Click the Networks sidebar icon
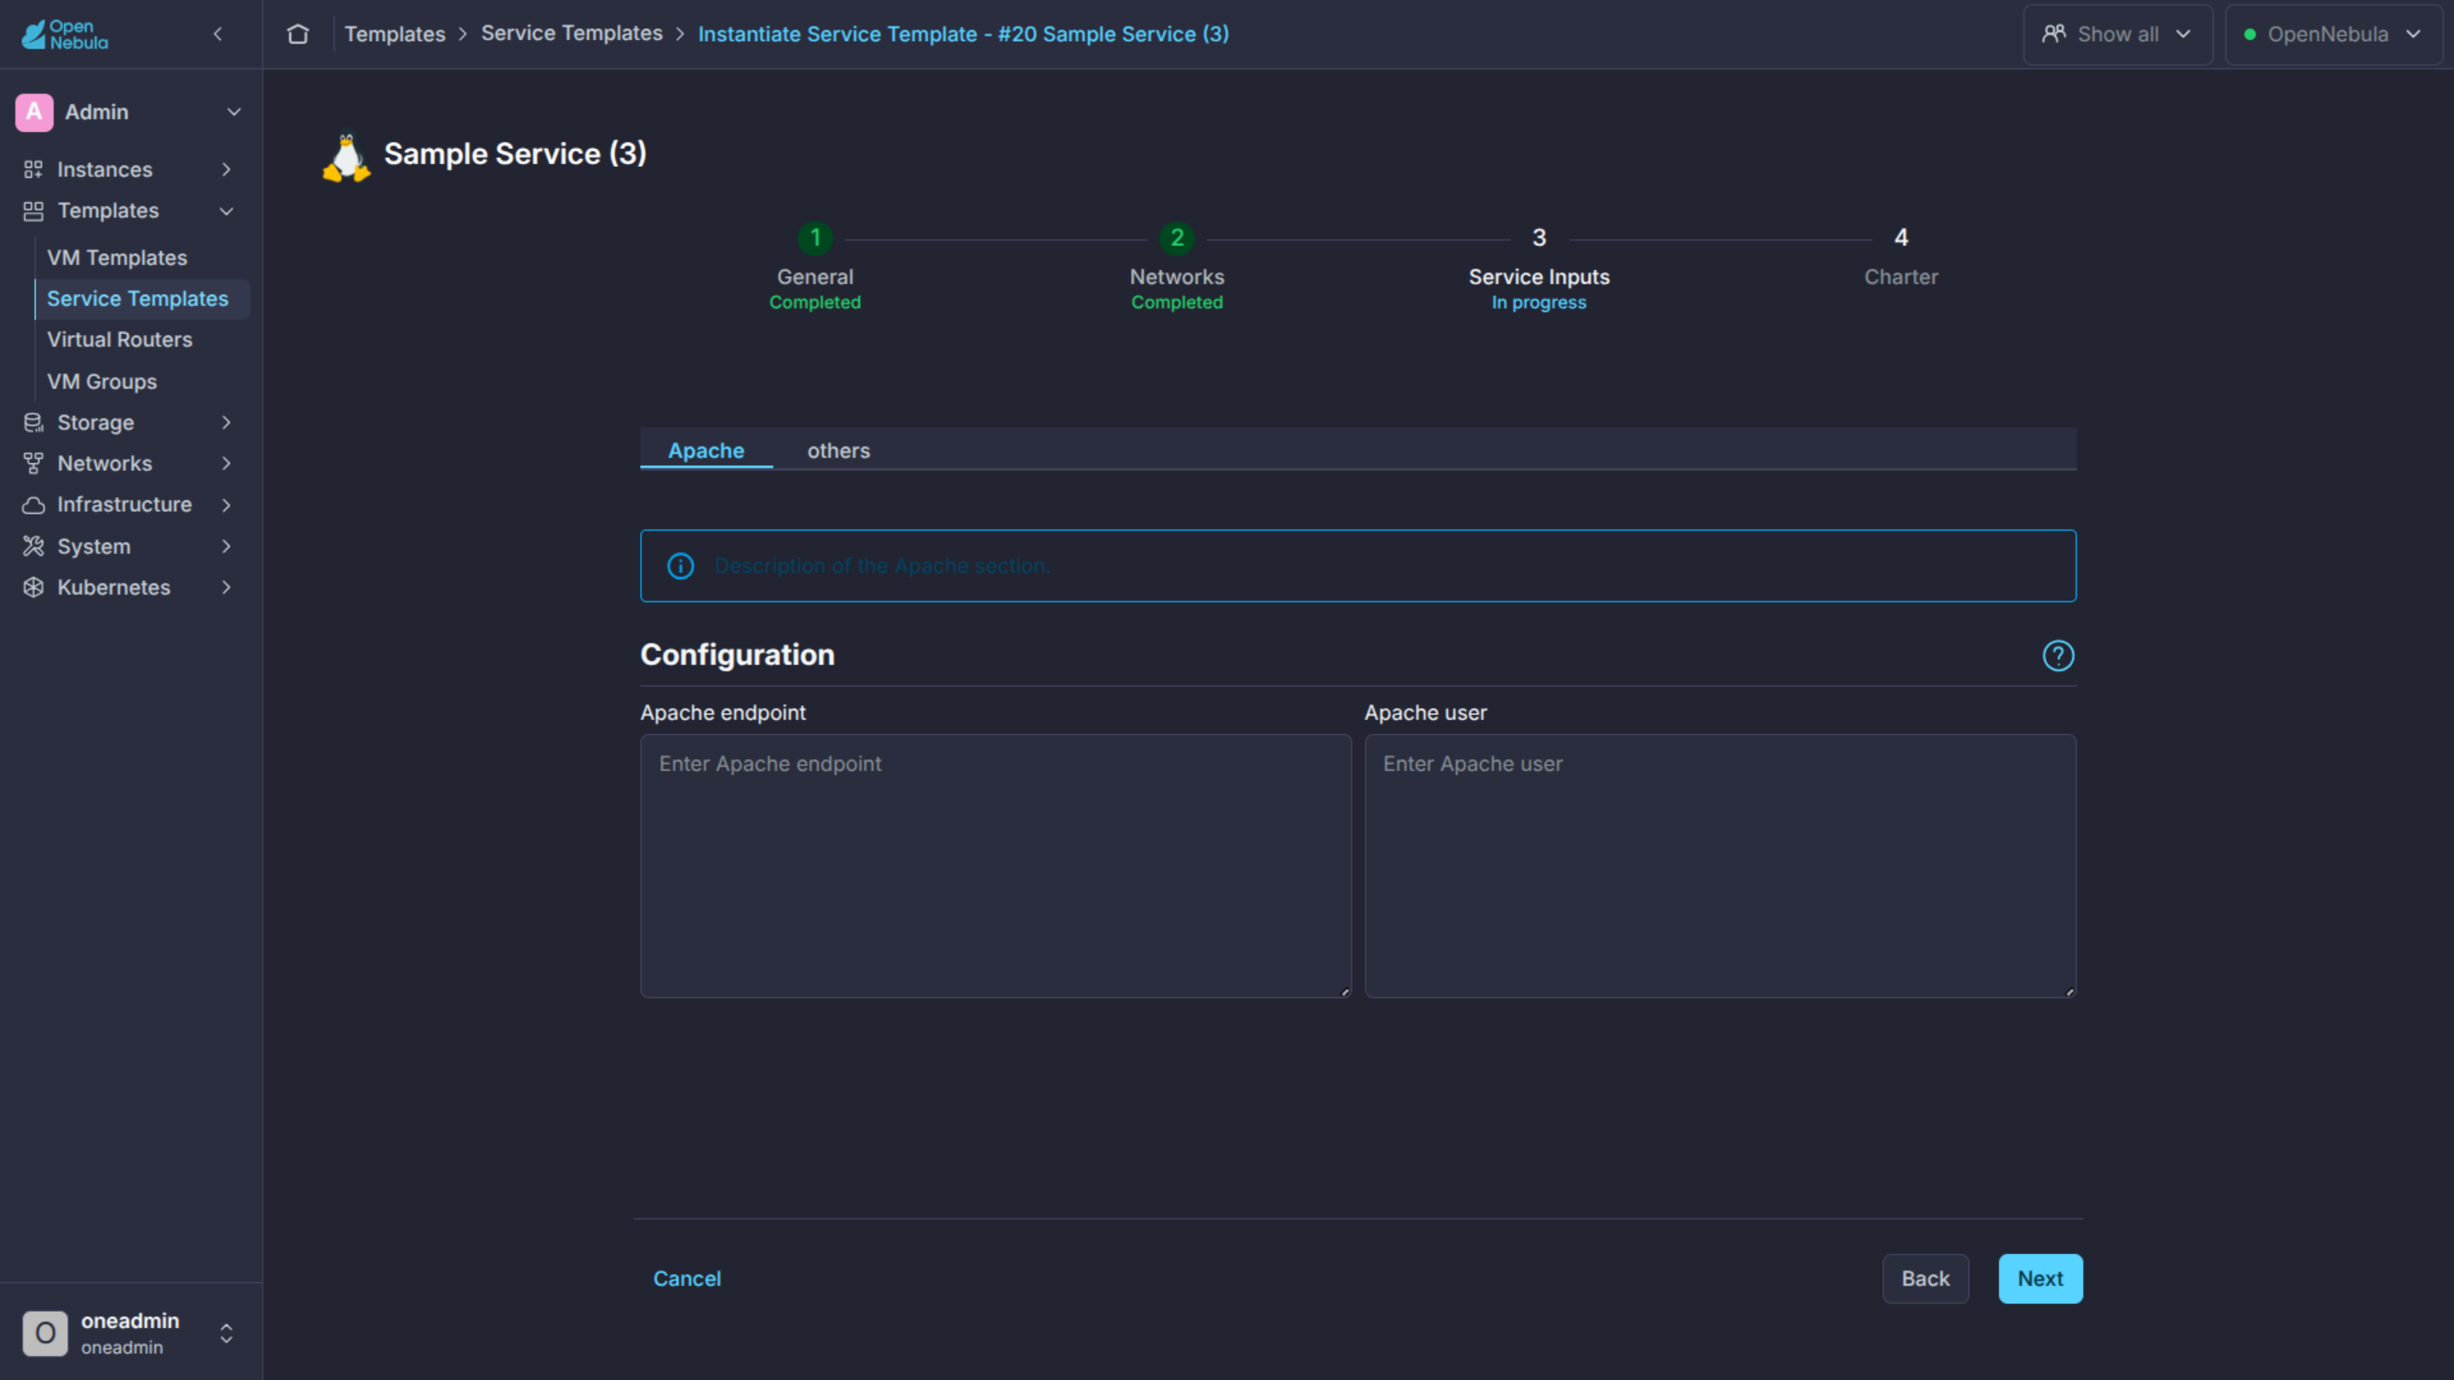Image resolution: width=2454 pixels, height=1380 pixels. 33,463
